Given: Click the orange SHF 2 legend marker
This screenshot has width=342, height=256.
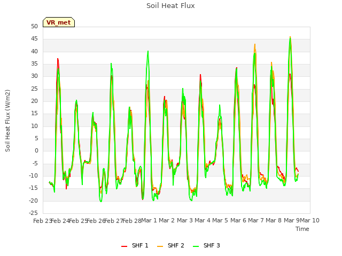Looking at the screenshot, I should click(160, 246).
